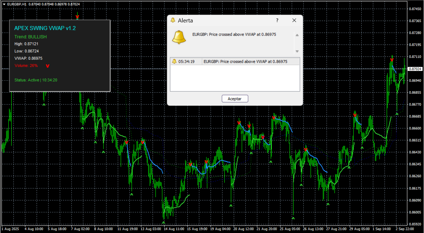The image size is (424, 233).
Task: Click the bell icon in the alert list row
Action: click(174, 62)
